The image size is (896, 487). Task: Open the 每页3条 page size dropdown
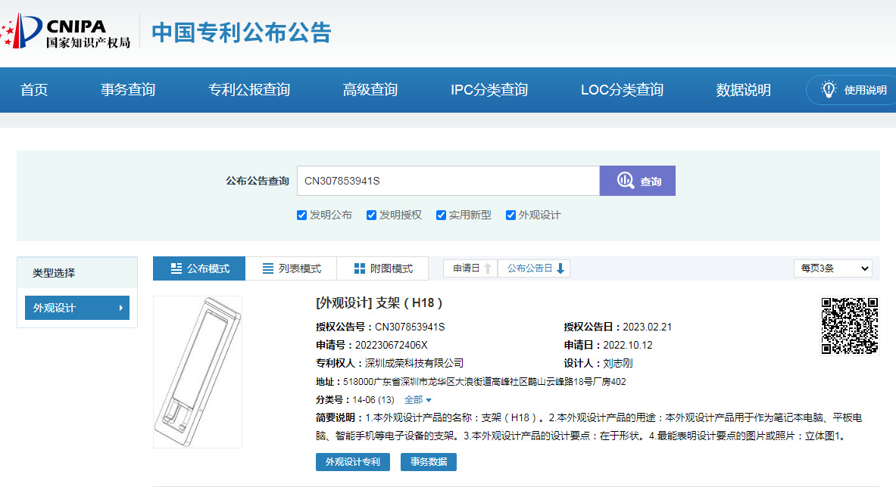(x=832, y=268)
